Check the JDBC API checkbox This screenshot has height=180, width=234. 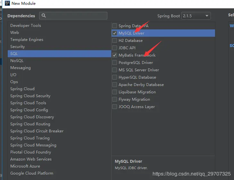[x=114, y=48]
